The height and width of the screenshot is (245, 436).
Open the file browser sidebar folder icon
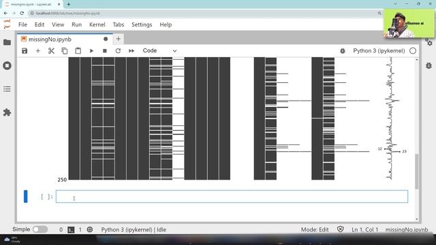tap(7, 42)
